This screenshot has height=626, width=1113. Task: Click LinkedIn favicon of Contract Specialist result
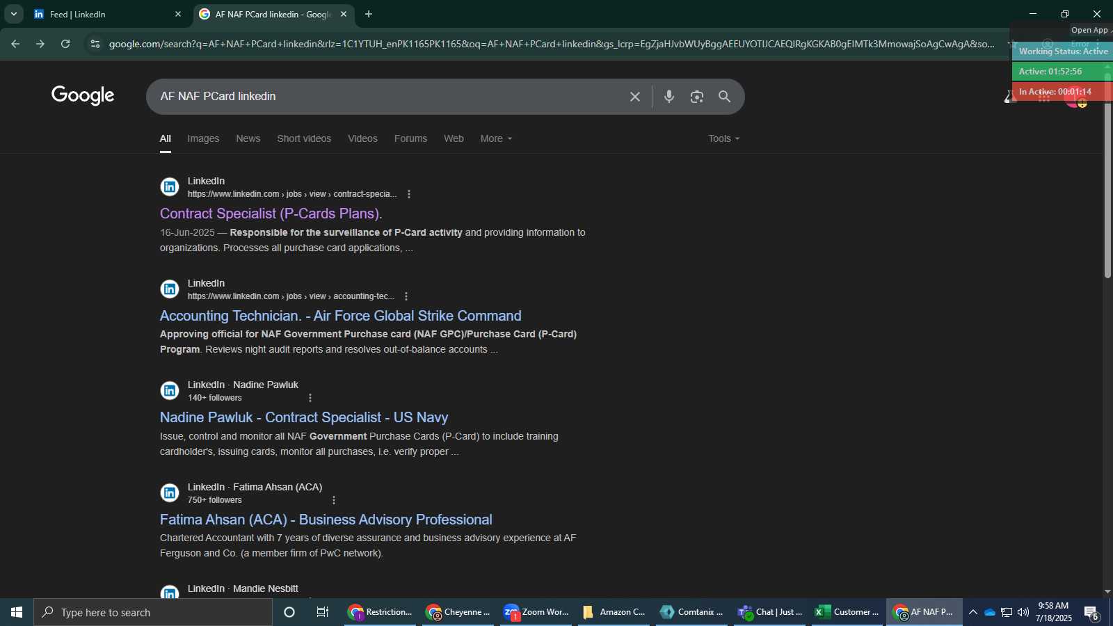[x=170, y=187]
